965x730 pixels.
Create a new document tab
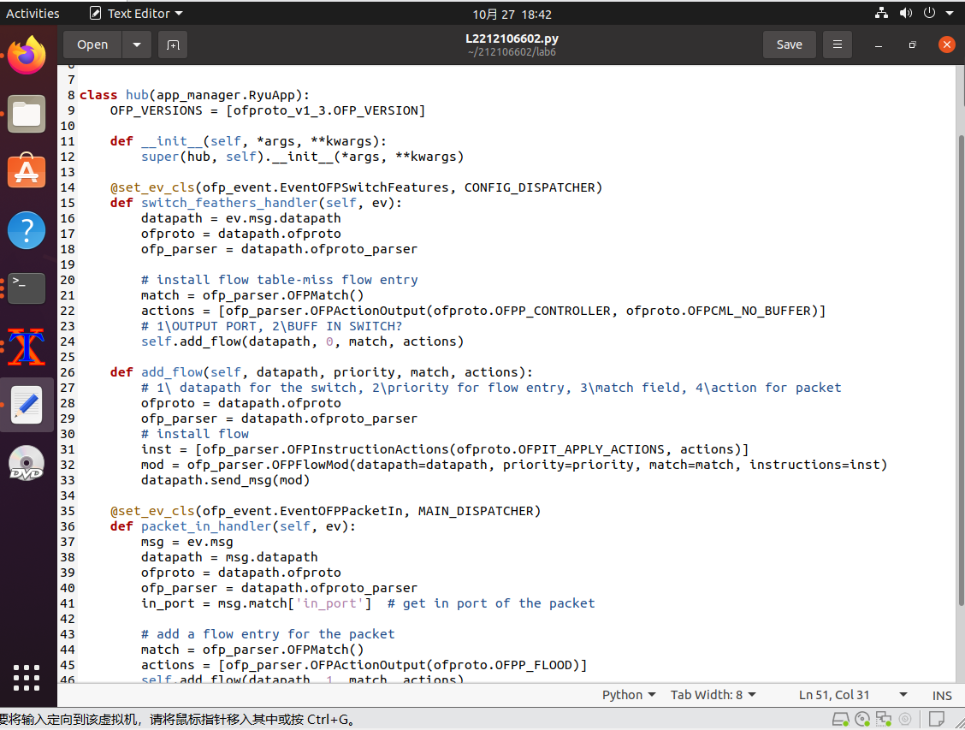173,45
